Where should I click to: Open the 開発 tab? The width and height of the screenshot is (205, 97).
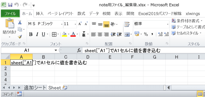click(130, 14)
